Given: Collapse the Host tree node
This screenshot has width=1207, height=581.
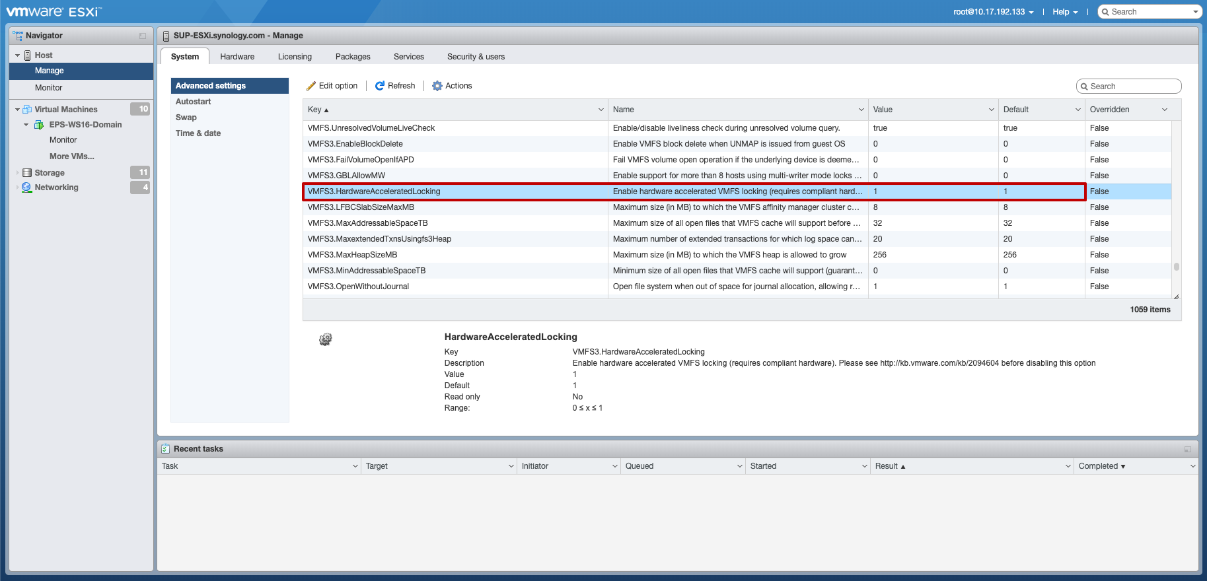Looking at the screenshot, I should (18, 55).
